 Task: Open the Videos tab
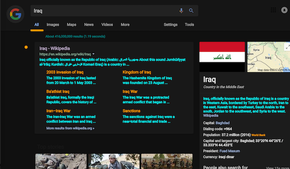click(107, 25)
